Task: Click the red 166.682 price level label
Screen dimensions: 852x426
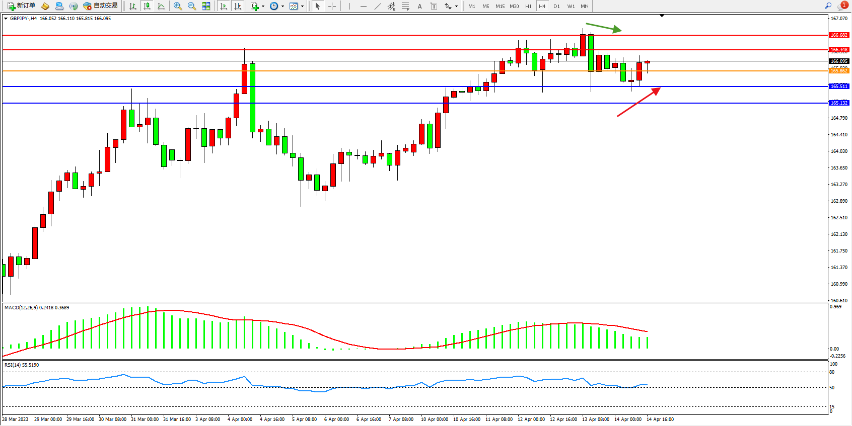Action: 839,35
